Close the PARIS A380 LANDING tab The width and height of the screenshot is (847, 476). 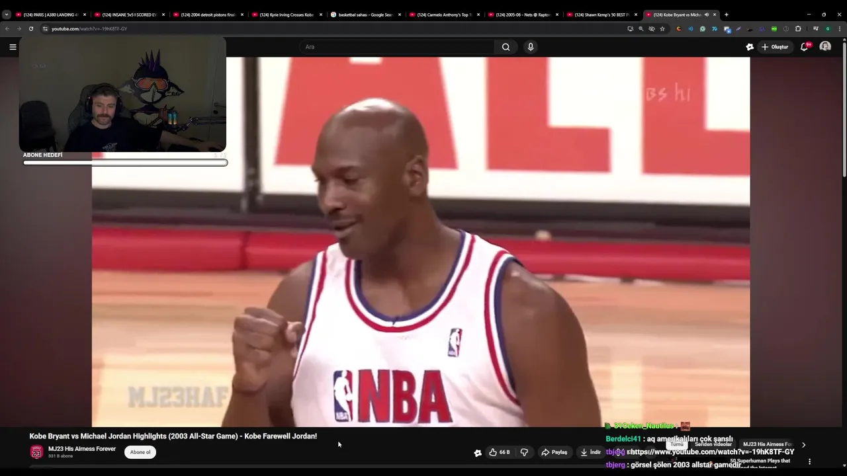pyautogui.click(x=85, y=15)
